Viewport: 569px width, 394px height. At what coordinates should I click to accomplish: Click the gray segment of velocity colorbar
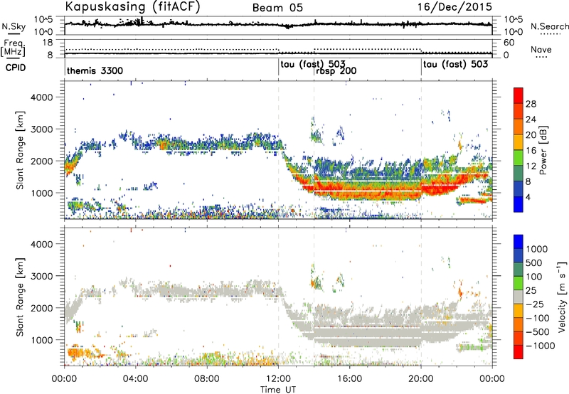click(519, 297)
